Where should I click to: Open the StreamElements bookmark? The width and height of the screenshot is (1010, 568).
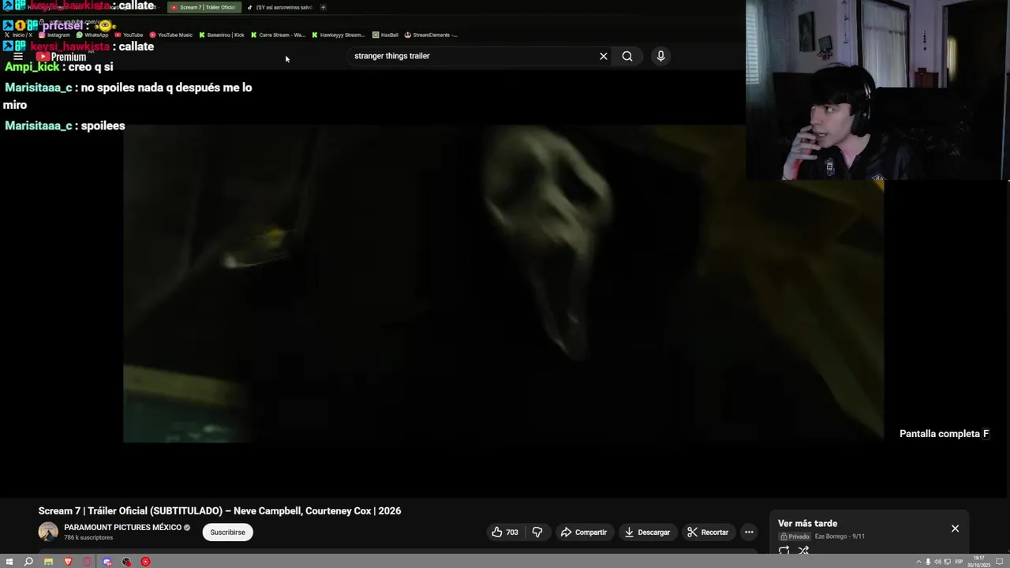click(x=430, y=35)
